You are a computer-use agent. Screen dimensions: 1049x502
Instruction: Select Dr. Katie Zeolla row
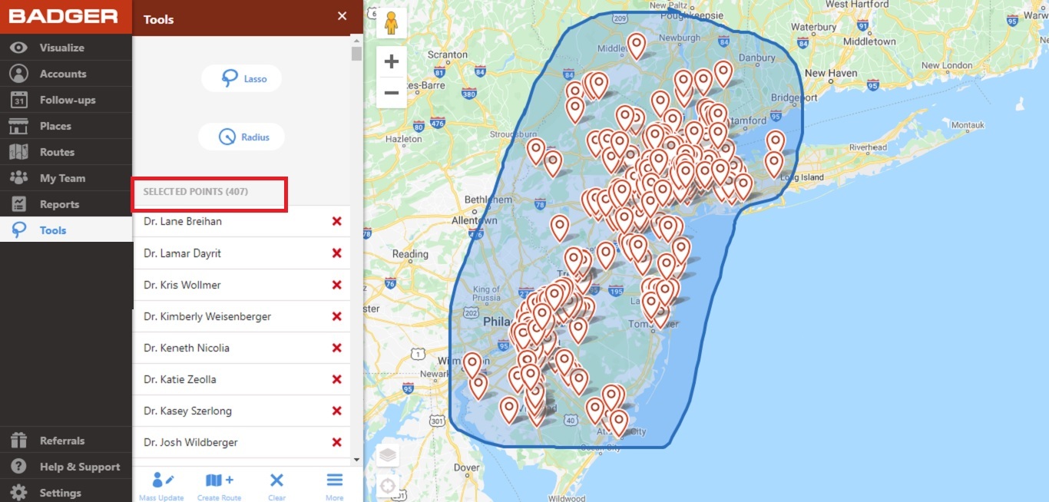(x=242, y=379)
